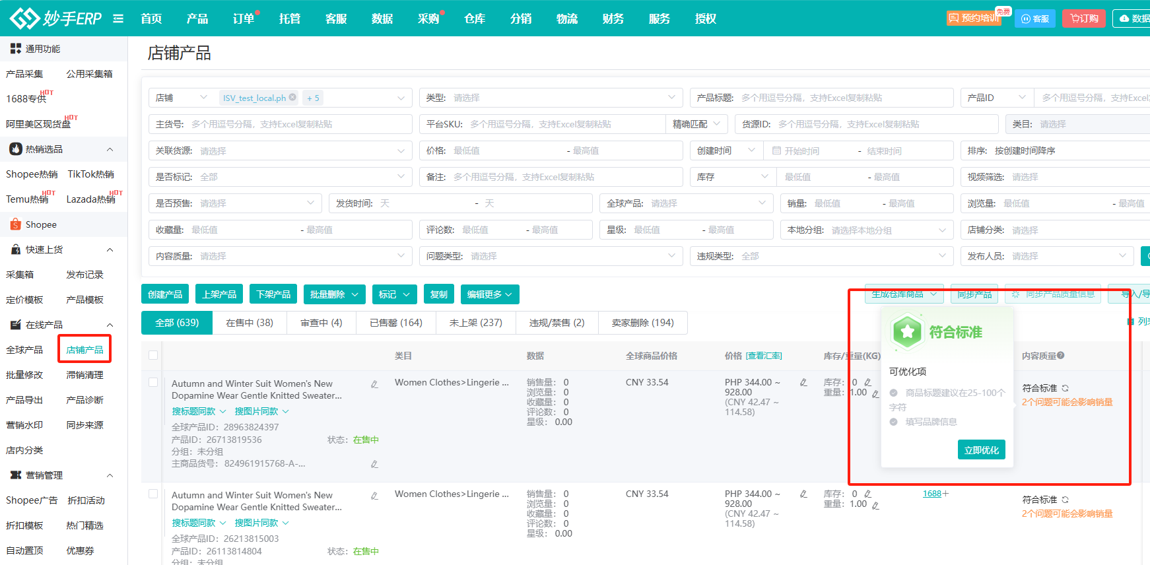Viewport: 1150px width, 565px height.
Task: Check the first product row checkbox
Action: point(153,382)
